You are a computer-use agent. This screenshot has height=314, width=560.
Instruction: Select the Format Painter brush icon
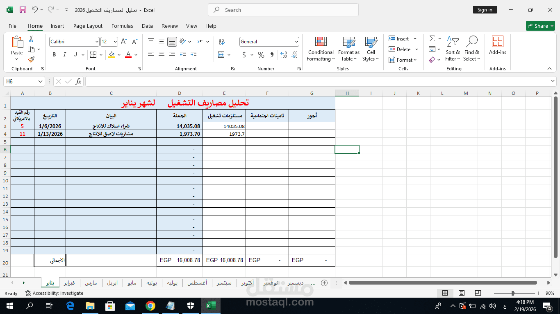31,59
